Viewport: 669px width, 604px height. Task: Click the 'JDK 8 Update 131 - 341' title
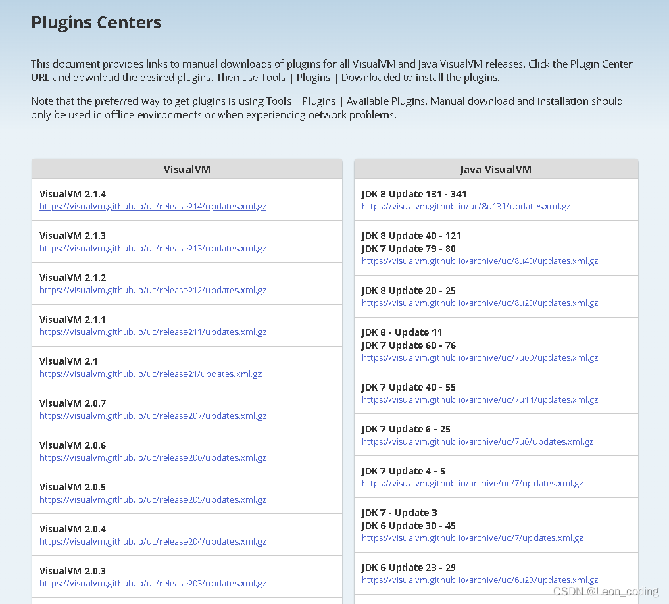[x=414, y=194]
